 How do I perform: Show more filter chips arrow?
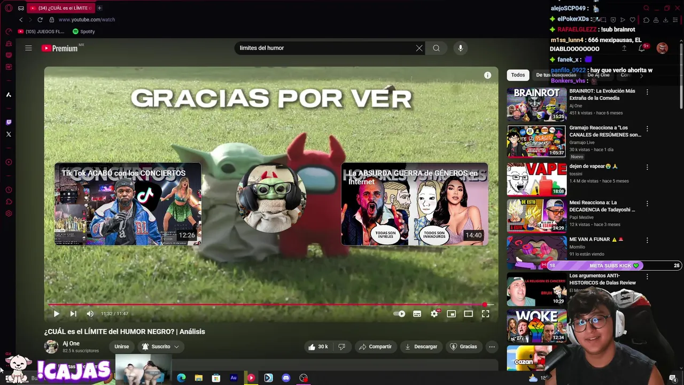click(642, 75)
